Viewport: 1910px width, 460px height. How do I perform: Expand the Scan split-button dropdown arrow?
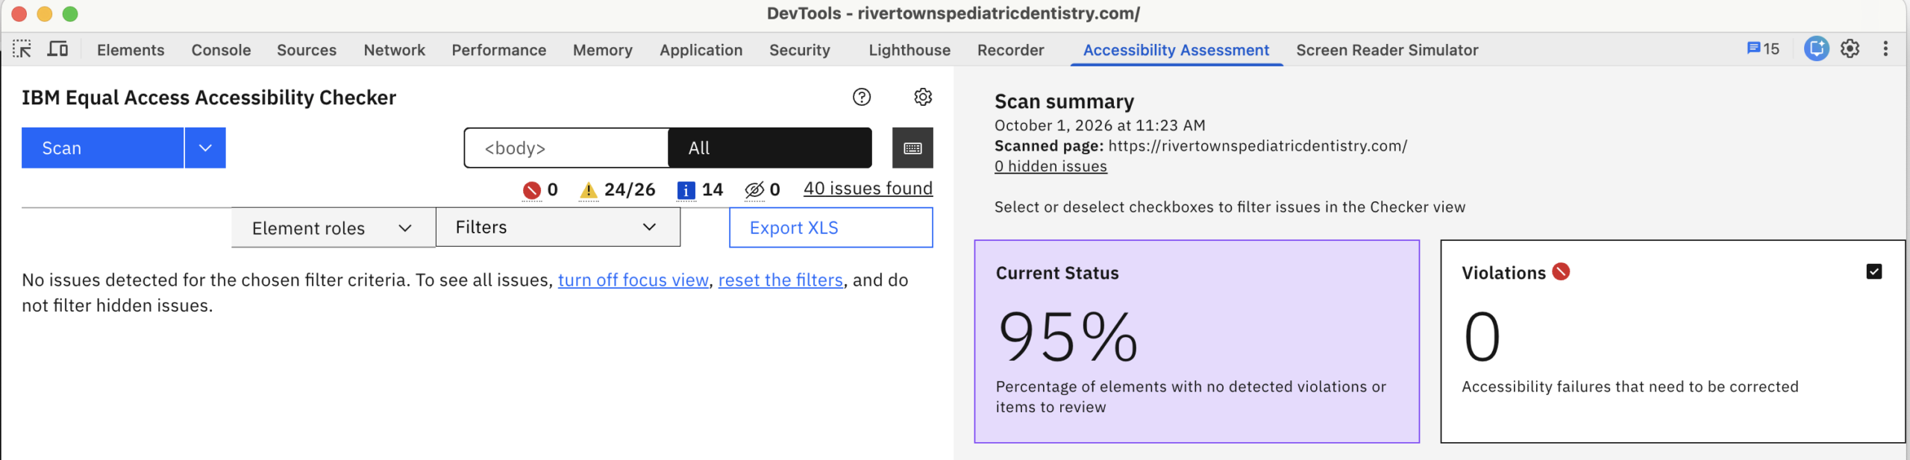point(205,148)
